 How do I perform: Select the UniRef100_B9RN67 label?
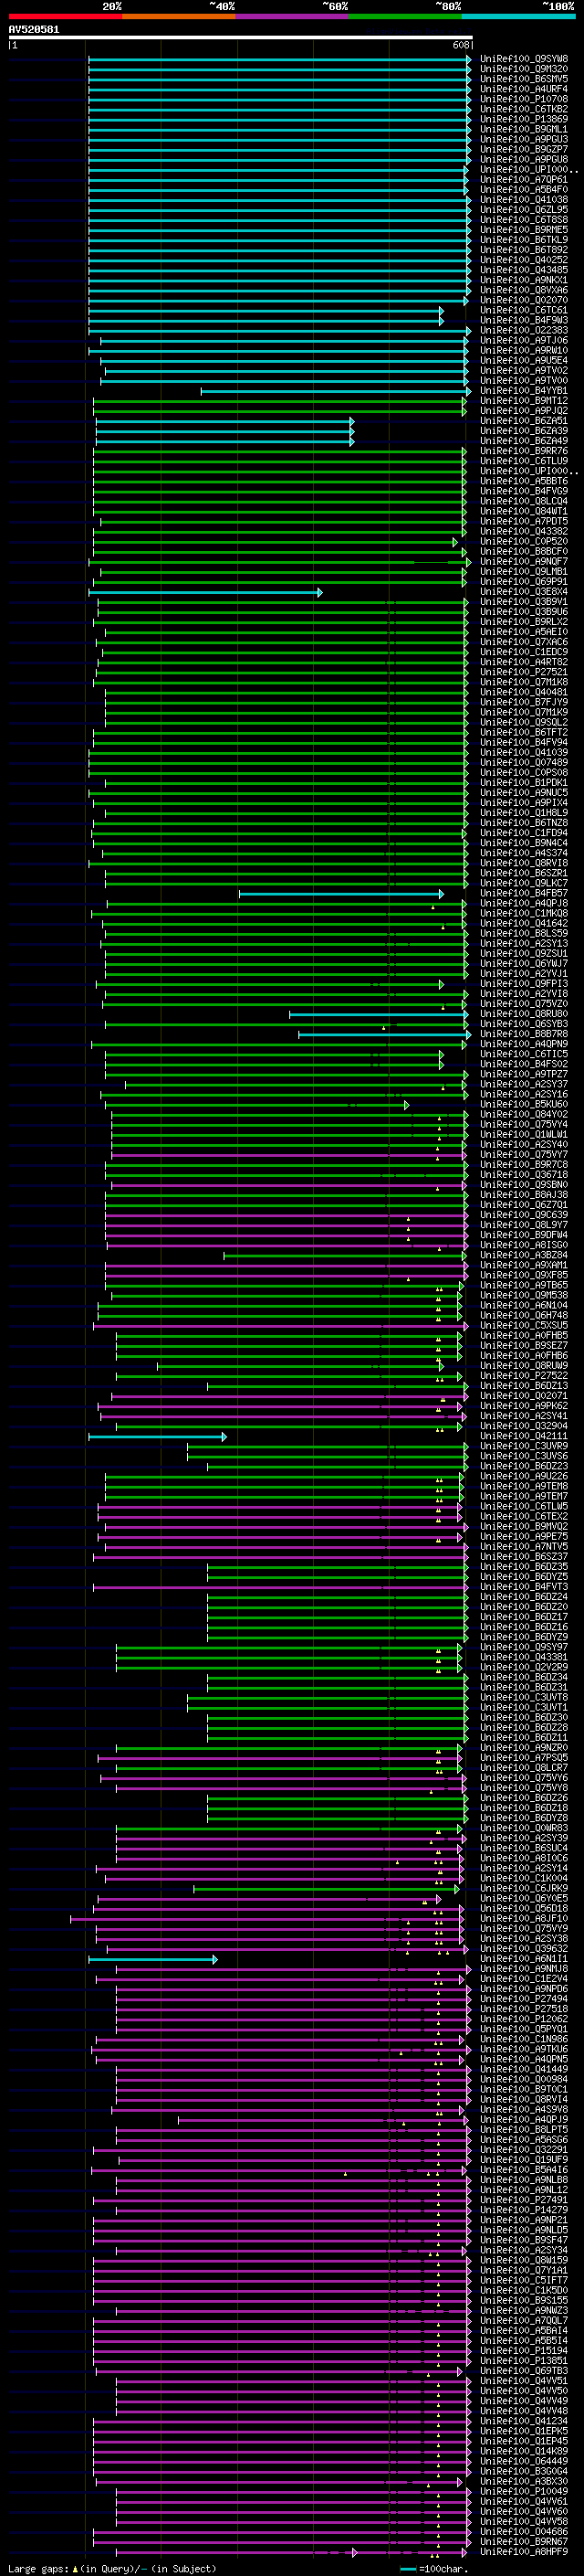click(x=524, y=2542)
